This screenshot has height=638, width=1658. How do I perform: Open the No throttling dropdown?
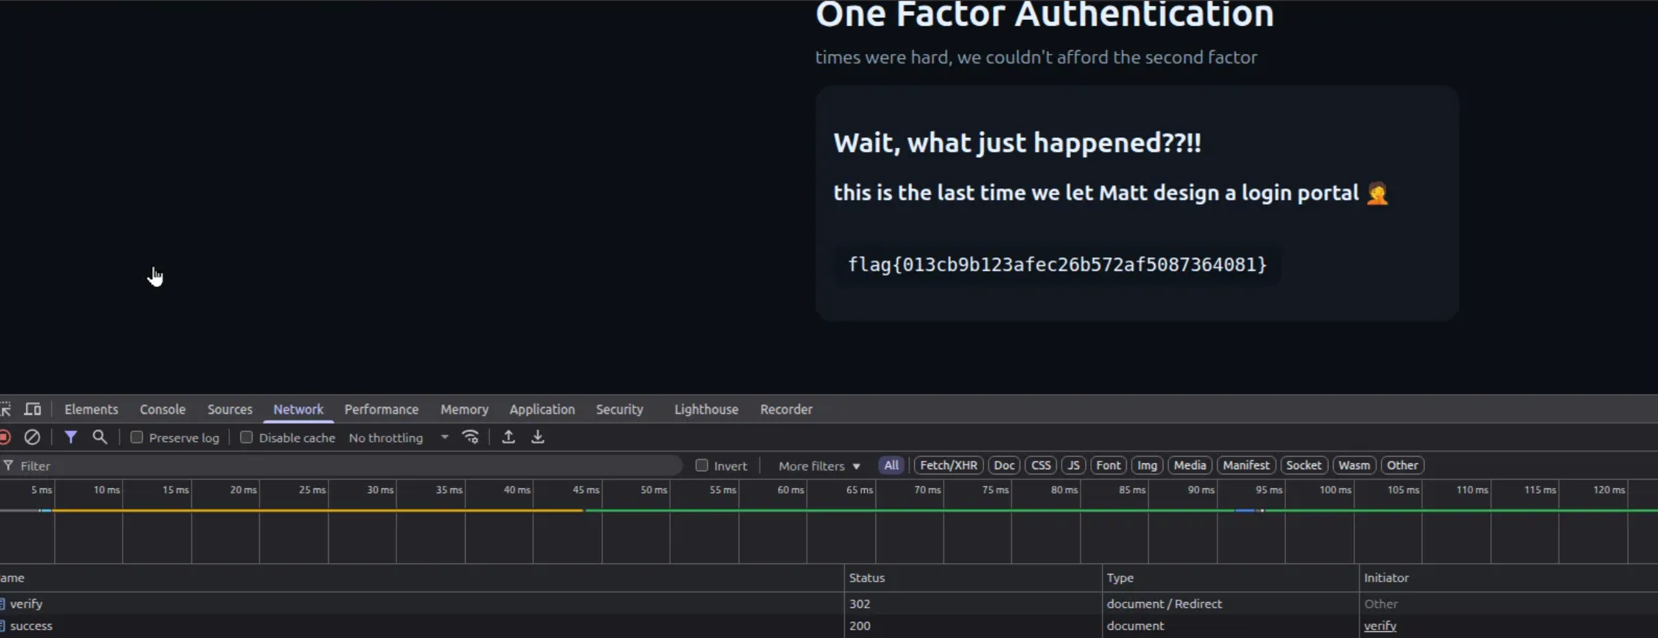[398, 437]
